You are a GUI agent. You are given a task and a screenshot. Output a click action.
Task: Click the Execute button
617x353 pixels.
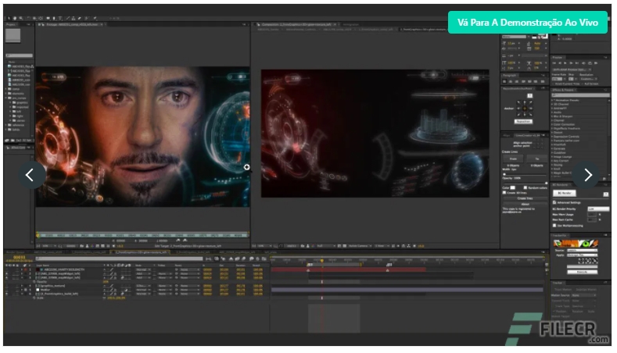point(583,272)
